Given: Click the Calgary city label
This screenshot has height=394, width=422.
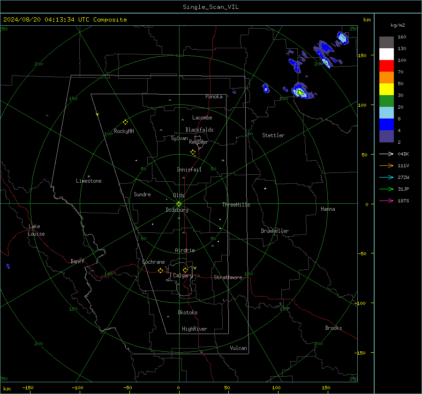Looking at the screenshot, I should 183,275.
